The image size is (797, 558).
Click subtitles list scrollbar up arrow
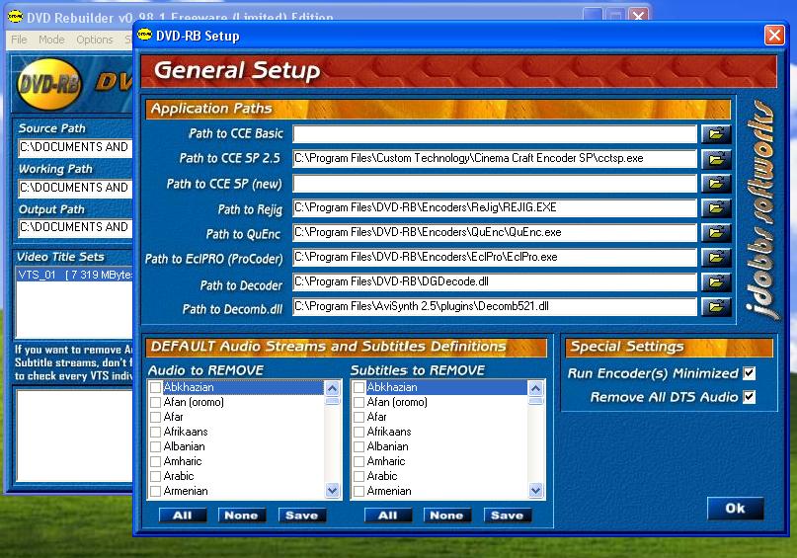(x=535, y=389)
